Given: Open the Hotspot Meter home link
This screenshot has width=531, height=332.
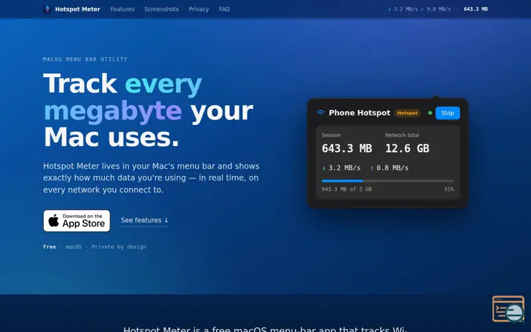Looking at the screenshot, I should pyautogui.click(x=72, y=9).
